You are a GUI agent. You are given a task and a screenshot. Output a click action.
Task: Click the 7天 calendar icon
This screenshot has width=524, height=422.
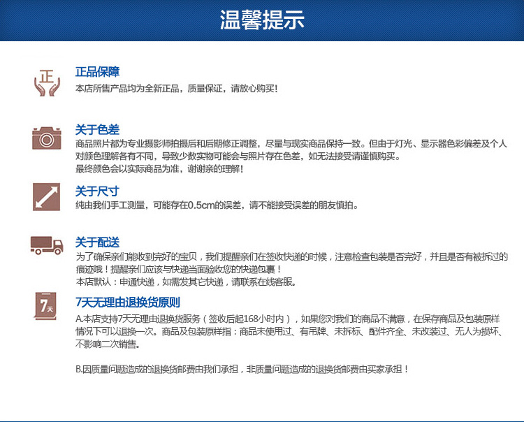[x=48, y=305]
